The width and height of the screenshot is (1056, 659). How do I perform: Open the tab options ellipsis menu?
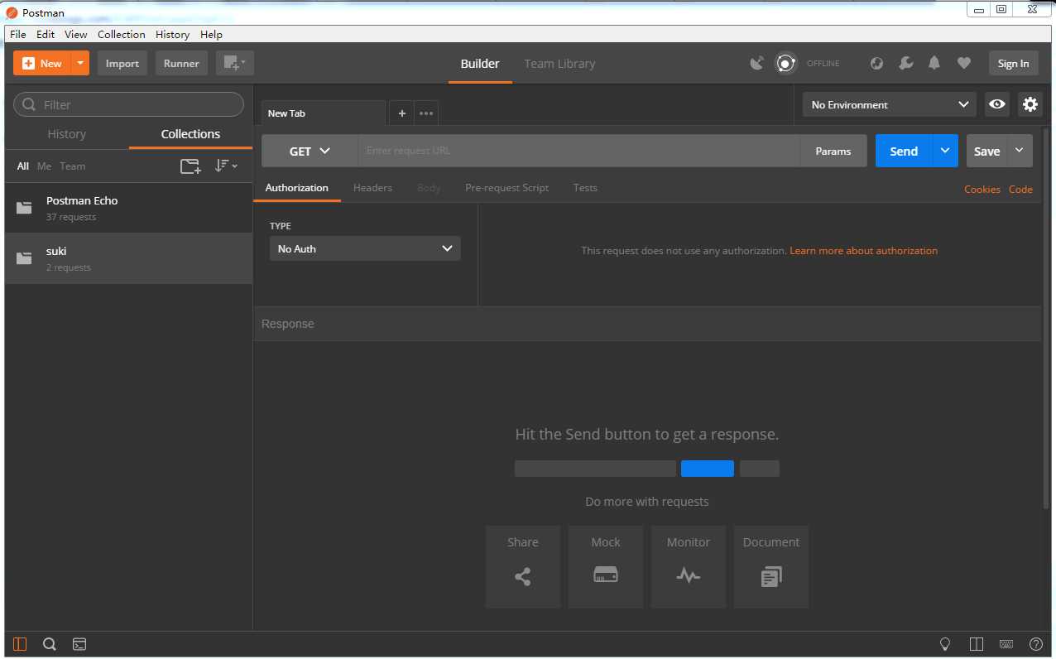(426, 113)
